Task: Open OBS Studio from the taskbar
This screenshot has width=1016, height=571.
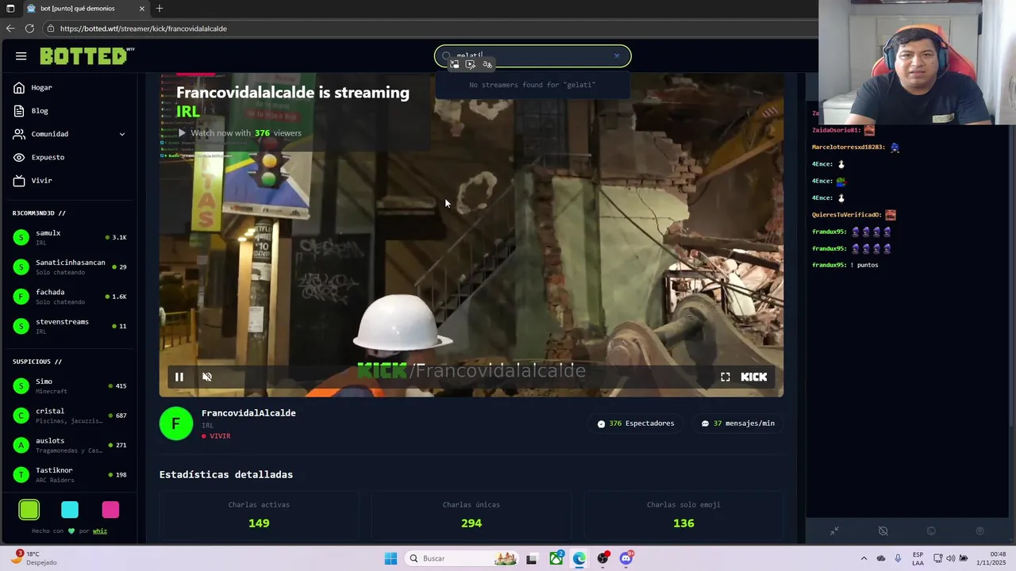Action: pos(603,558)
